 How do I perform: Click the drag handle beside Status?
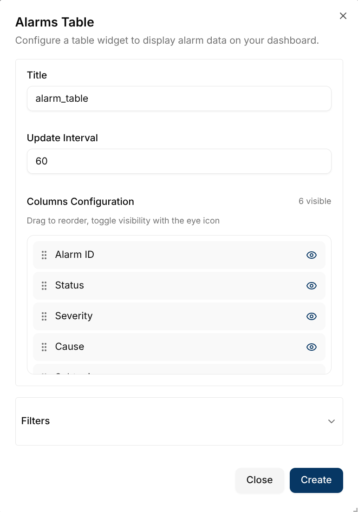44,285
